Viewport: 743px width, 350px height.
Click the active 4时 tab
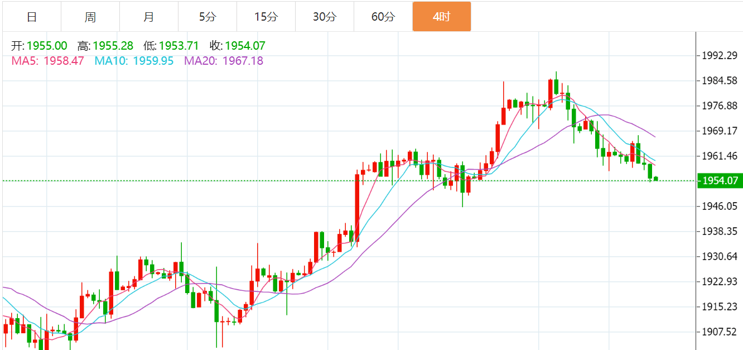[442, 17]
